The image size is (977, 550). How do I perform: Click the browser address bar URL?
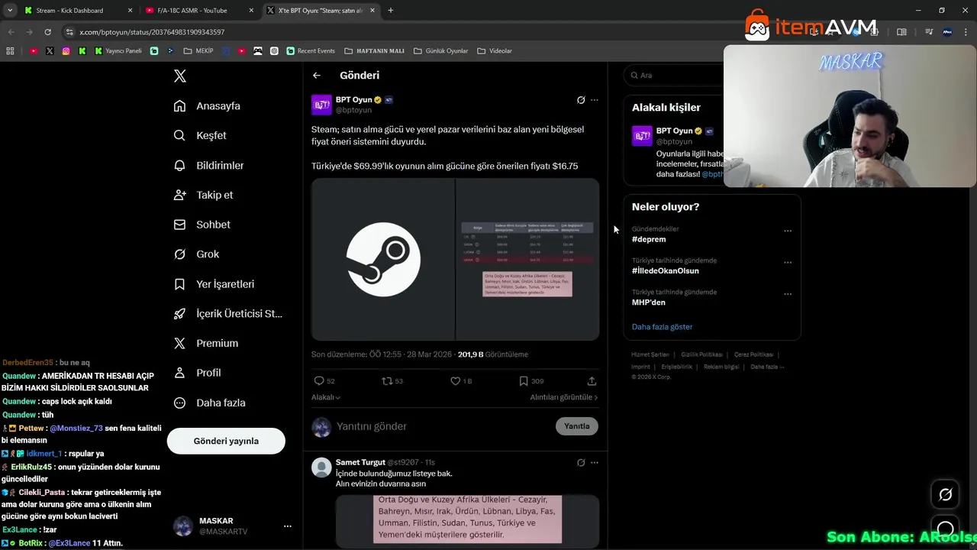tap(152, 32)
